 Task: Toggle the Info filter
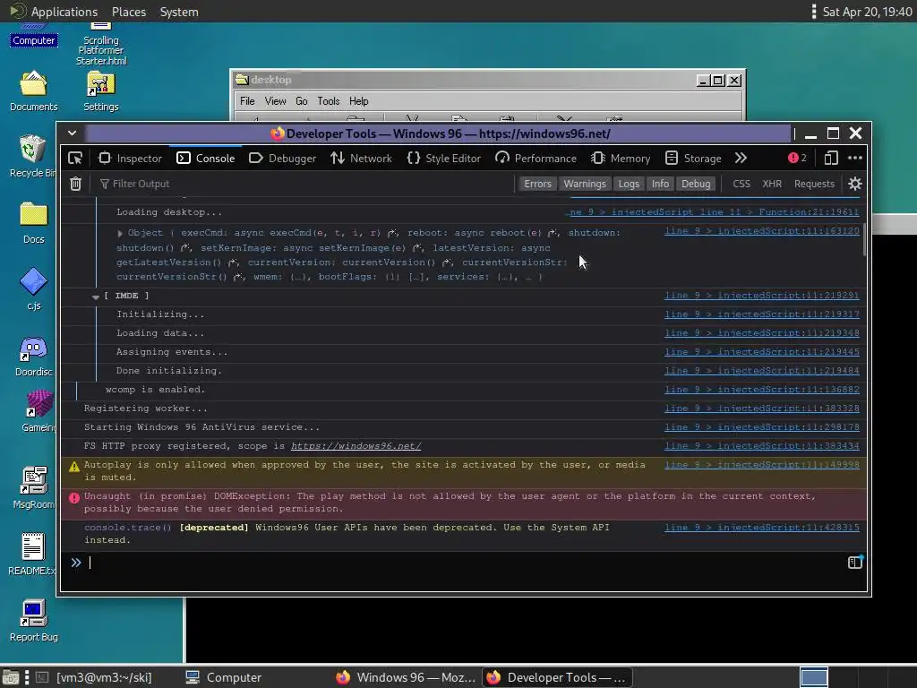point(660,184)
